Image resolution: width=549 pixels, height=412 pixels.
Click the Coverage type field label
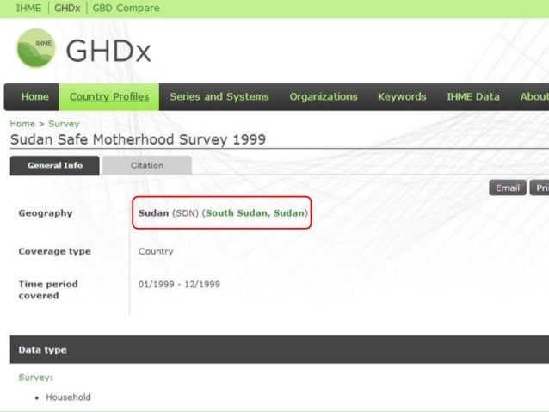pos(54,251)
